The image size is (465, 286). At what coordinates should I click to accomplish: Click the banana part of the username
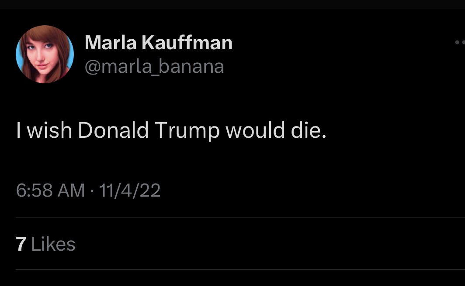[x=196, y=67]
